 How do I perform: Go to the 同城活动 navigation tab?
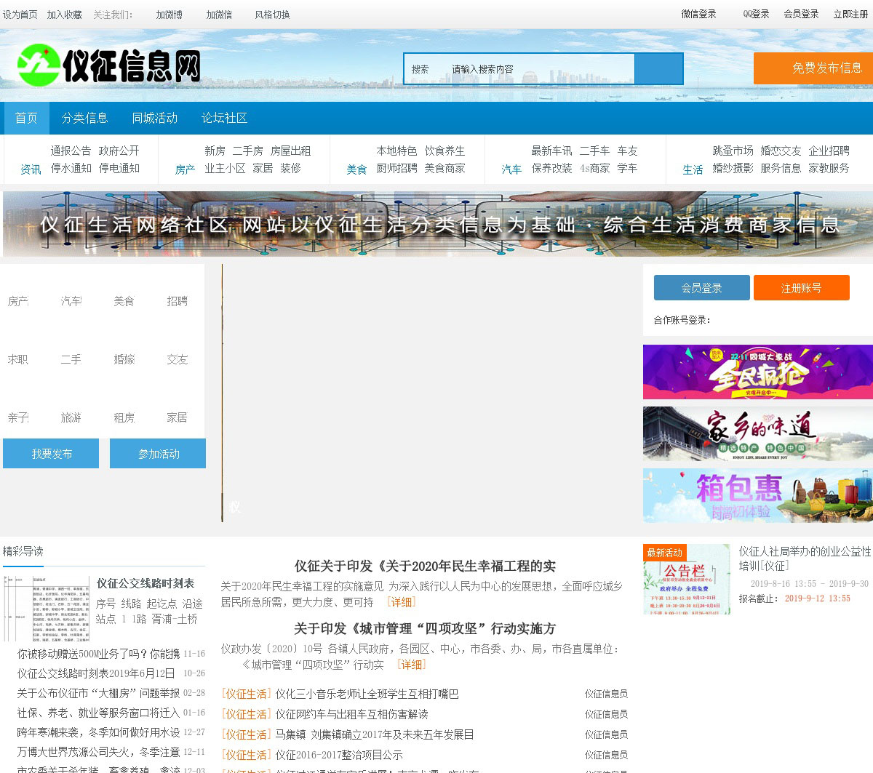[x=154, y=118]
